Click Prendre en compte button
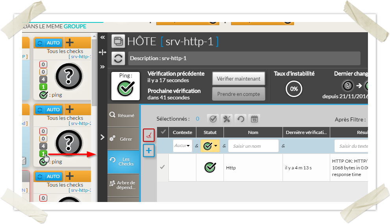 tap(238, 94)
